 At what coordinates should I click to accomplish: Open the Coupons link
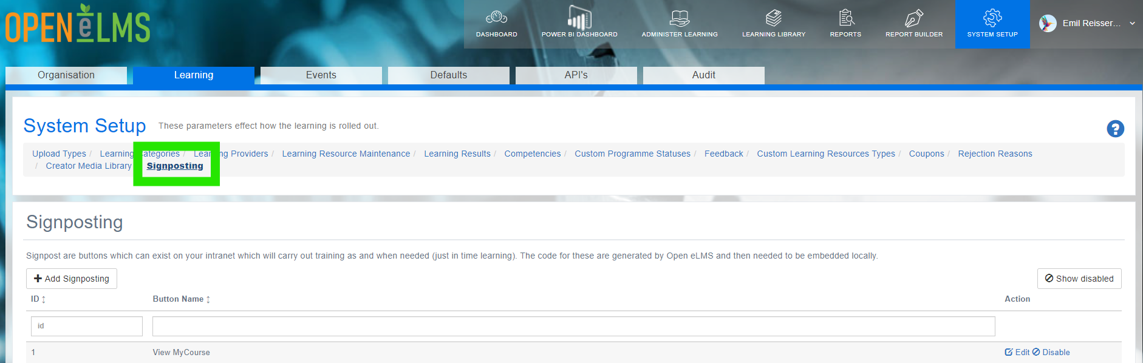coord(927,154)
